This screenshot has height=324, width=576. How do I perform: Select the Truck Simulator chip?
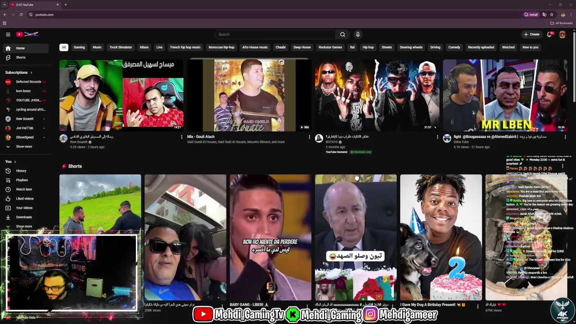point(121,47)
